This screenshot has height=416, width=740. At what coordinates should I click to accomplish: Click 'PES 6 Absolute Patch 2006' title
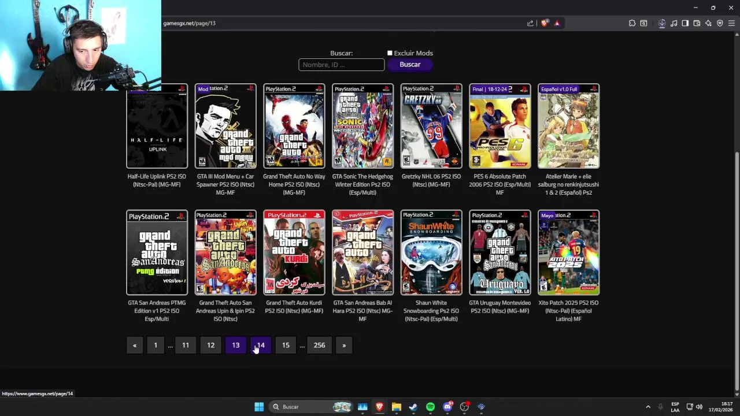[500, 184]
